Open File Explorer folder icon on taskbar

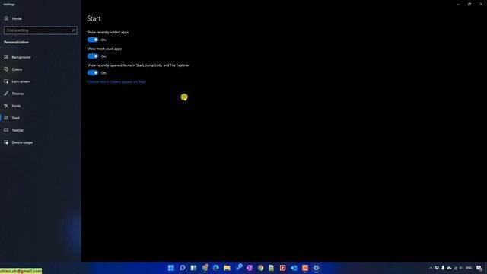click(227, 268)
